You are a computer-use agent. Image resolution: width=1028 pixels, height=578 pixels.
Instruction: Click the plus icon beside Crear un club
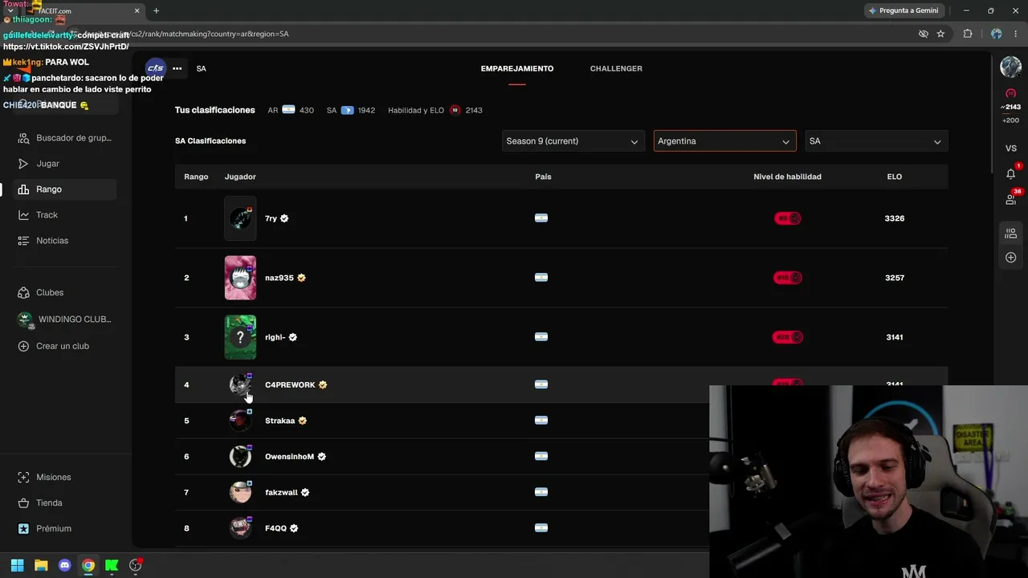coord(23,346)
